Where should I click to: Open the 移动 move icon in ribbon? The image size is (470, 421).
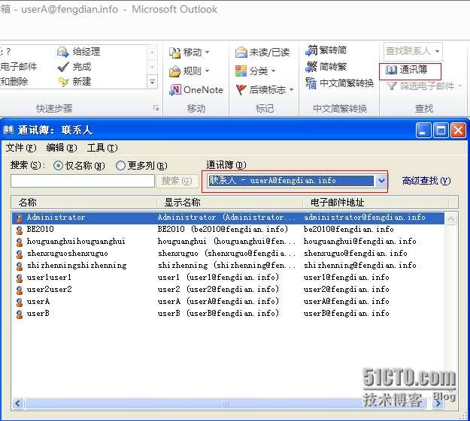coord(174,53)
